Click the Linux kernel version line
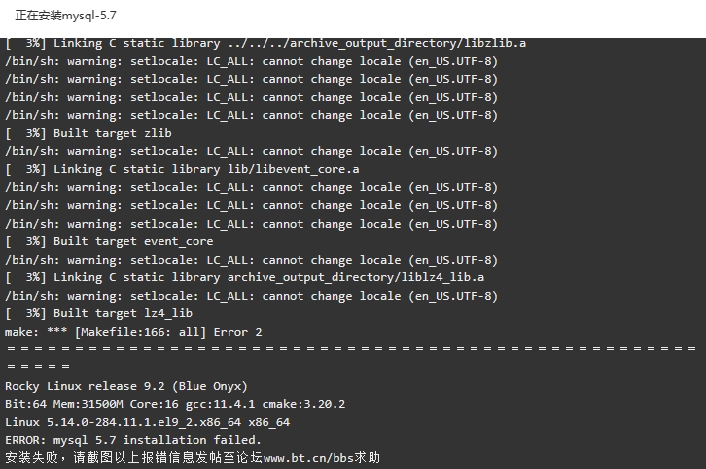The image size is (706, 469). click(147, 422)
